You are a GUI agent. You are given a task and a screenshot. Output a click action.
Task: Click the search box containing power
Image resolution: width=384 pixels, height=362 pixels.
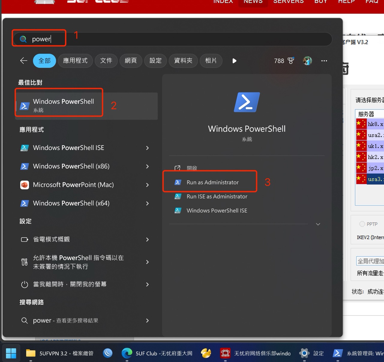[180, 39]
